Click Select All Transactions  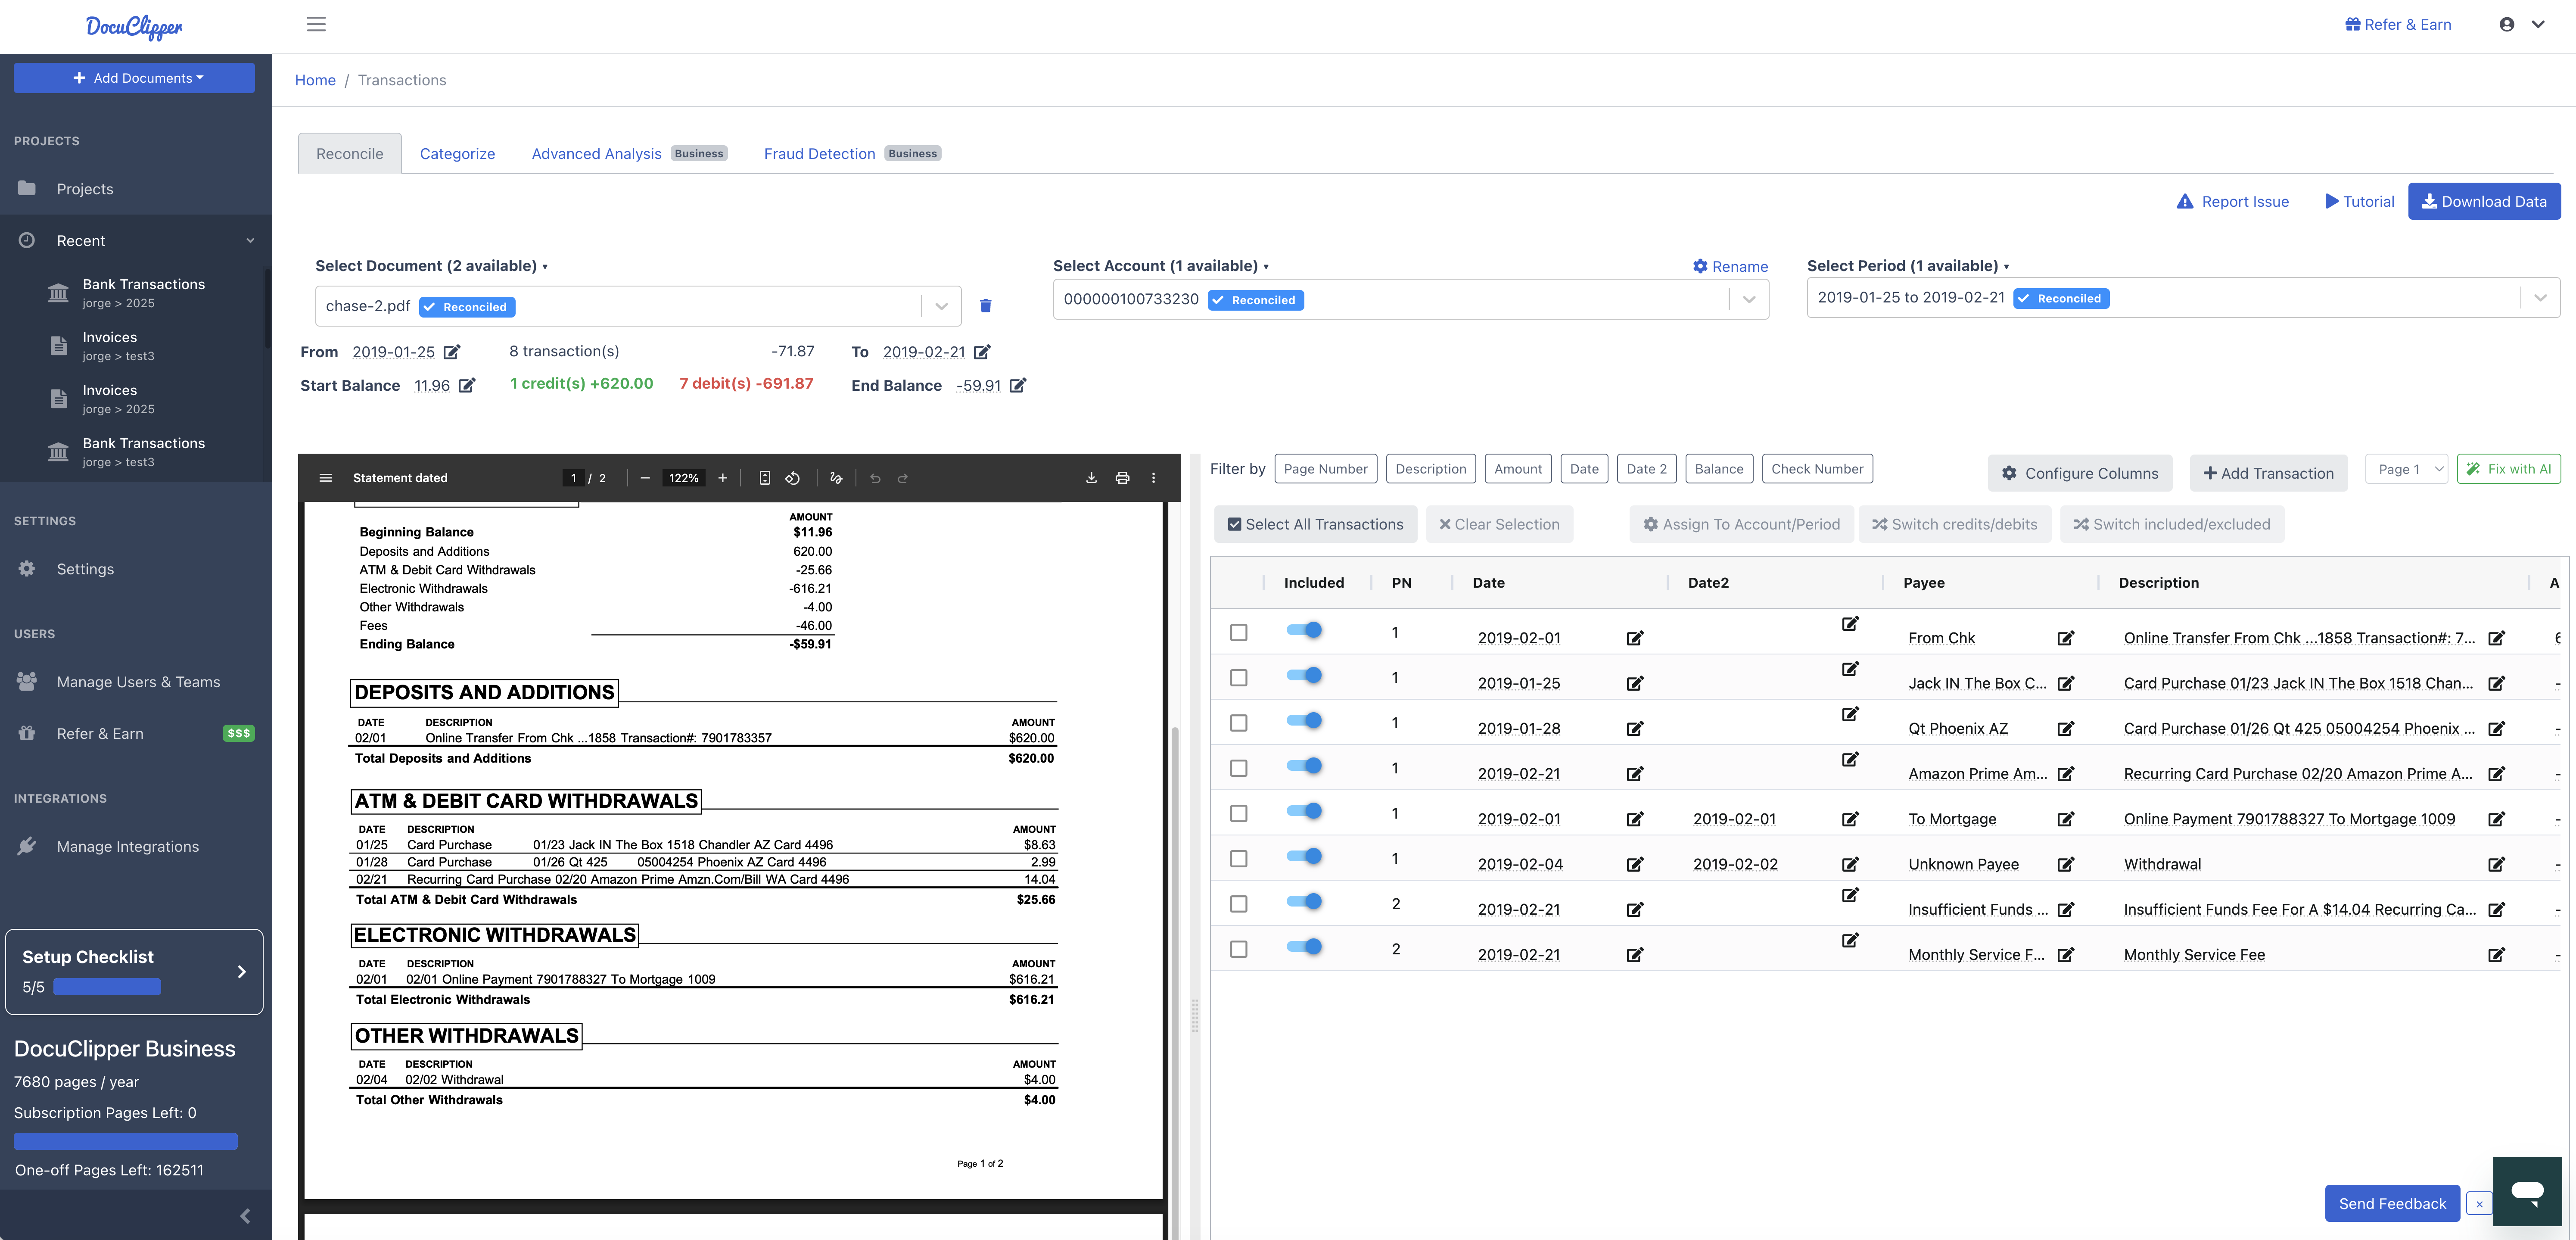pyautogui.click(x=1315, y=524)
